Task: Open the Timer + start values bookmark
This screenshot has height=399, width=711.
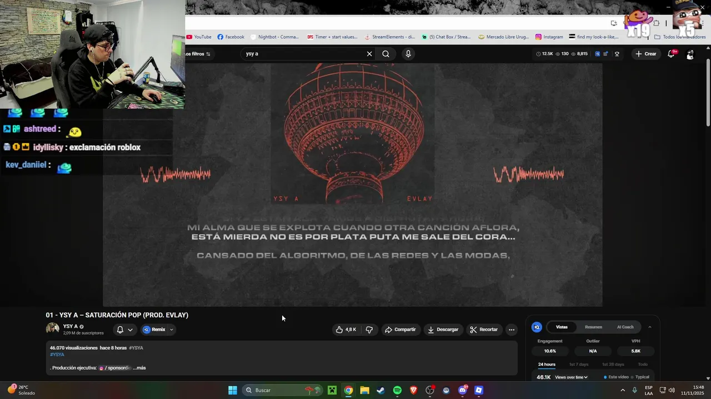Action: (x=332, y=37)
